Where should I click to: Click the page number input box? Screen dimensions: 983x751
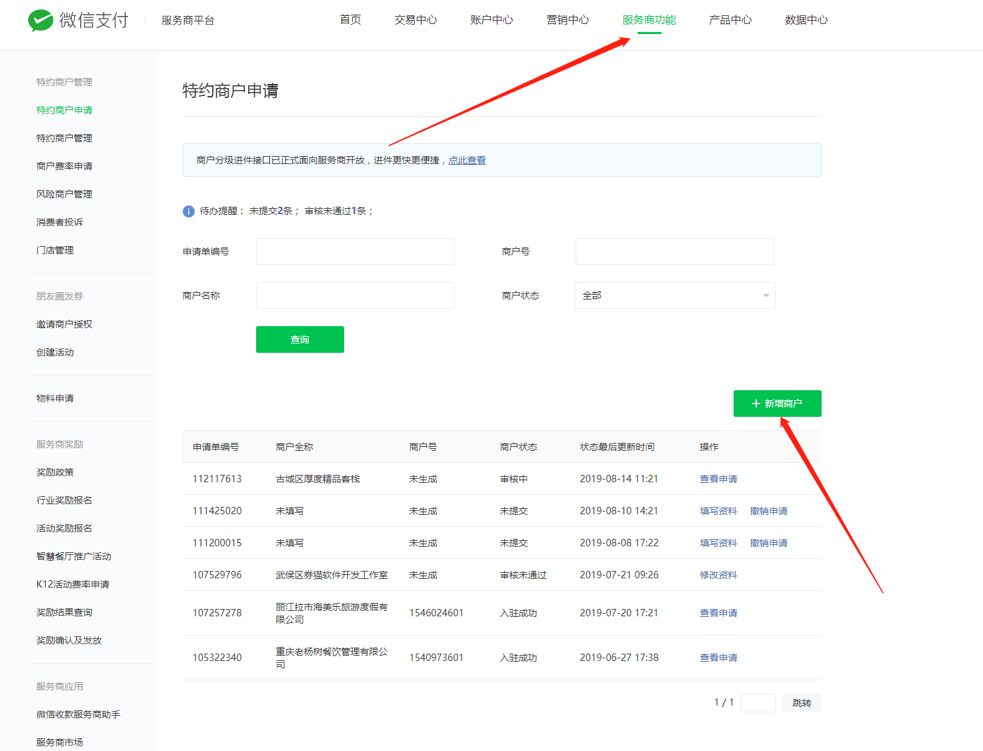(x=758, y=703)
